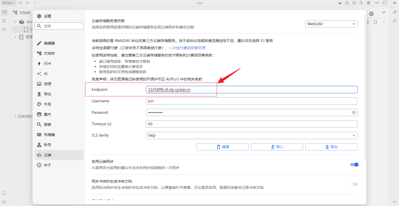Screen dimensions: 399x206
Task: Open the command panel terminal icon
Action: pyautogui.click(x=354, y=3)
